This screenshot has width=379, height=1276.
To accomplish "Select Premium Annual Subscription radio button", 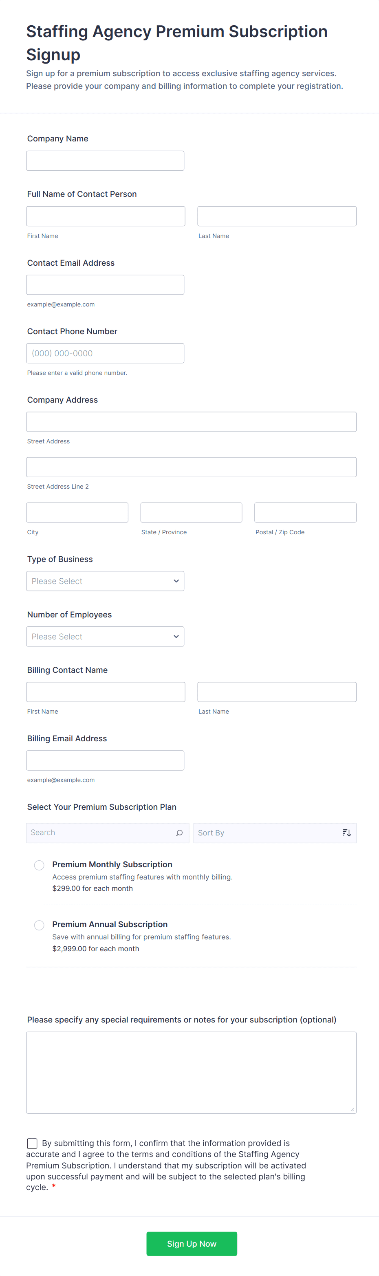I will point(39,925).
